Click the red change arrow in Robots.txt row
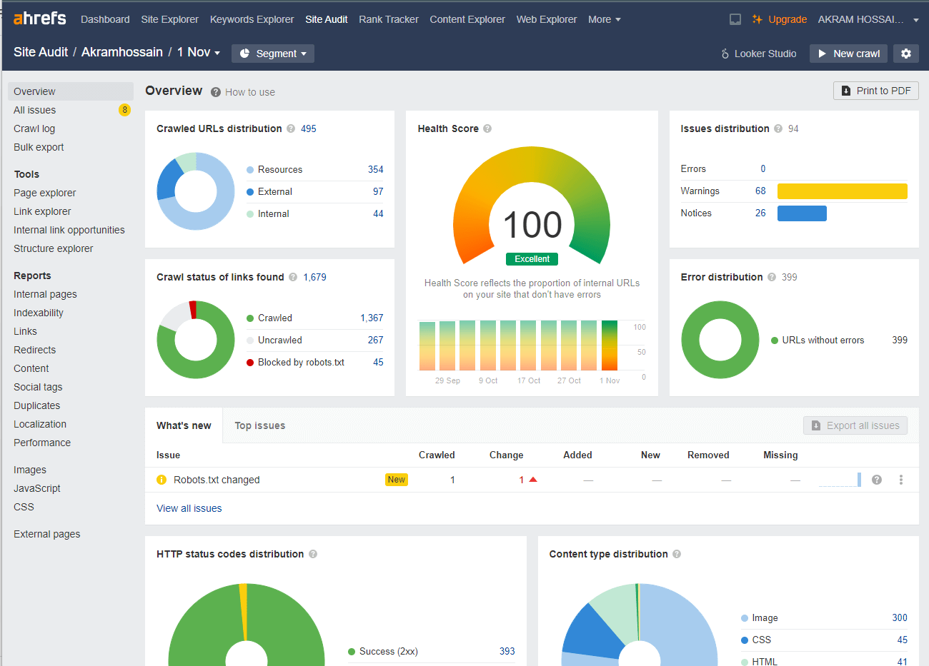Viewport: 929px width, 666px height. point(533,480)
